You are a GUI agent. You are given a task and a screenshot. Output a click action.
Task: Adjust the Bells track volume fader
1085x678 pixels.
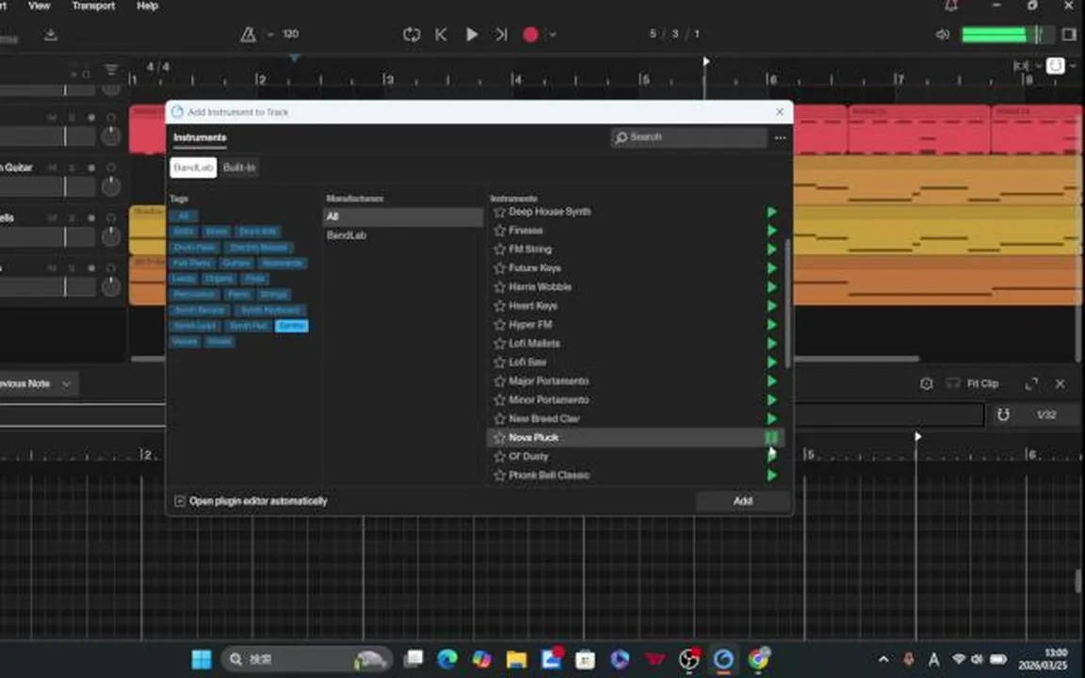[x=65, y=236]
